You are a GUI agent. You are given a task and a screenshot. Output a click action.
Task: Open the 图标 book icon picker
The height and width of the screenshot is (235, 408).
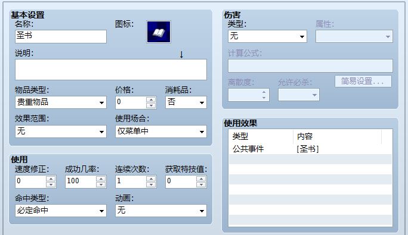coord(159,32)
